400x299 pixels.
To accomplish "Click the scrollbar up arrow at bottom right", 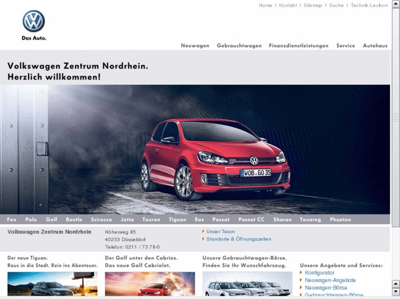I will pyautogui.click(x=396, y=284).
